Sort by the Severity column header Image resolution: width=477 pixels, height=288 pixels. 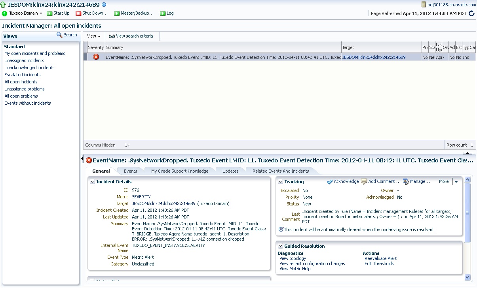96,47
